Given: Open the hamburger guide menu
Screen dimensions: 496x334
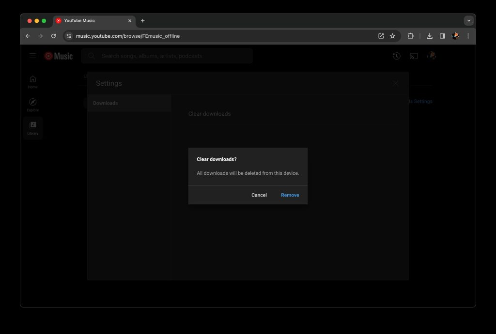Looking at the screenshot, I should coord(33,56).
